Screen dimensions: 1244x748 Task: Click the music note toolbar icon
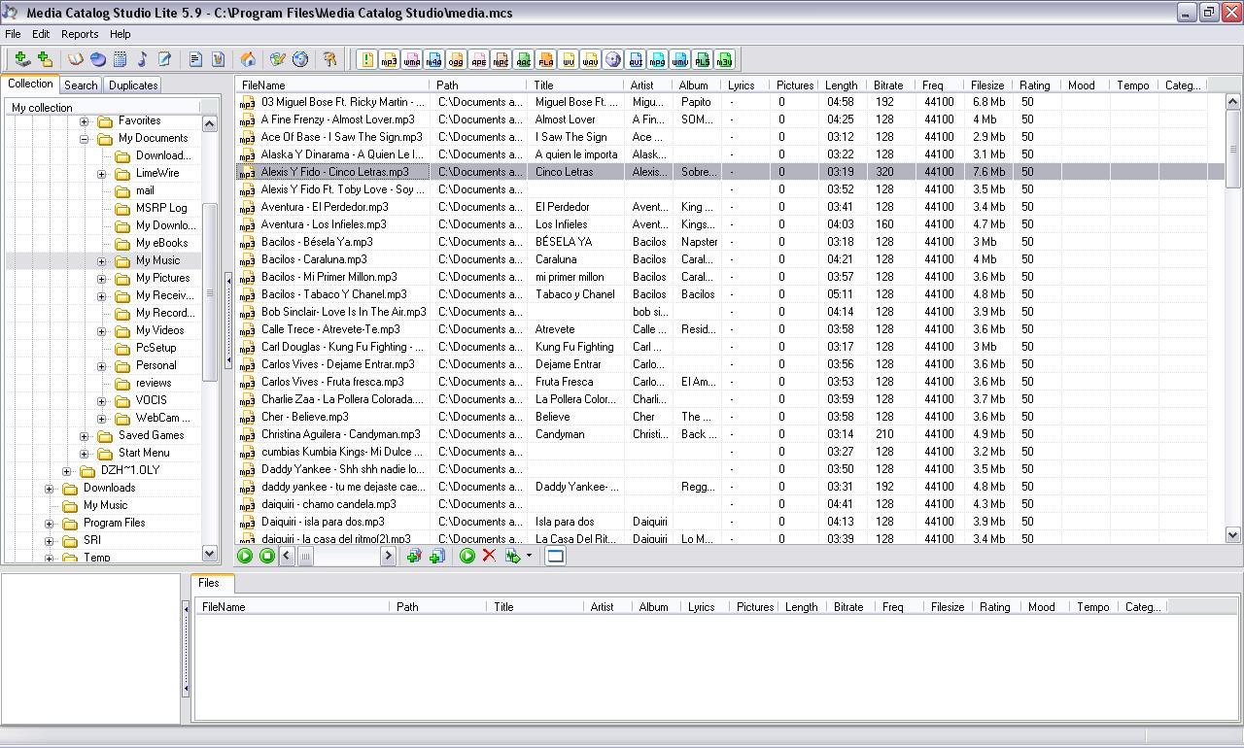click(142, 59)
